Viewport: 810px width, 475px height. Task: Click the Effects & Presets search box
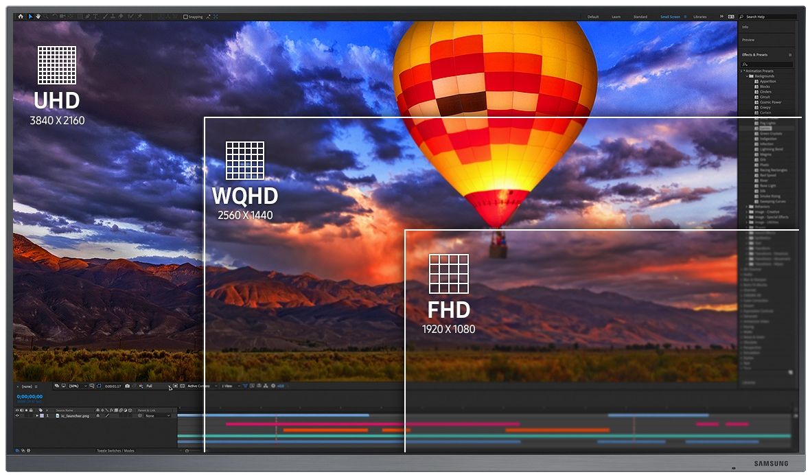[x=767, y=65]
